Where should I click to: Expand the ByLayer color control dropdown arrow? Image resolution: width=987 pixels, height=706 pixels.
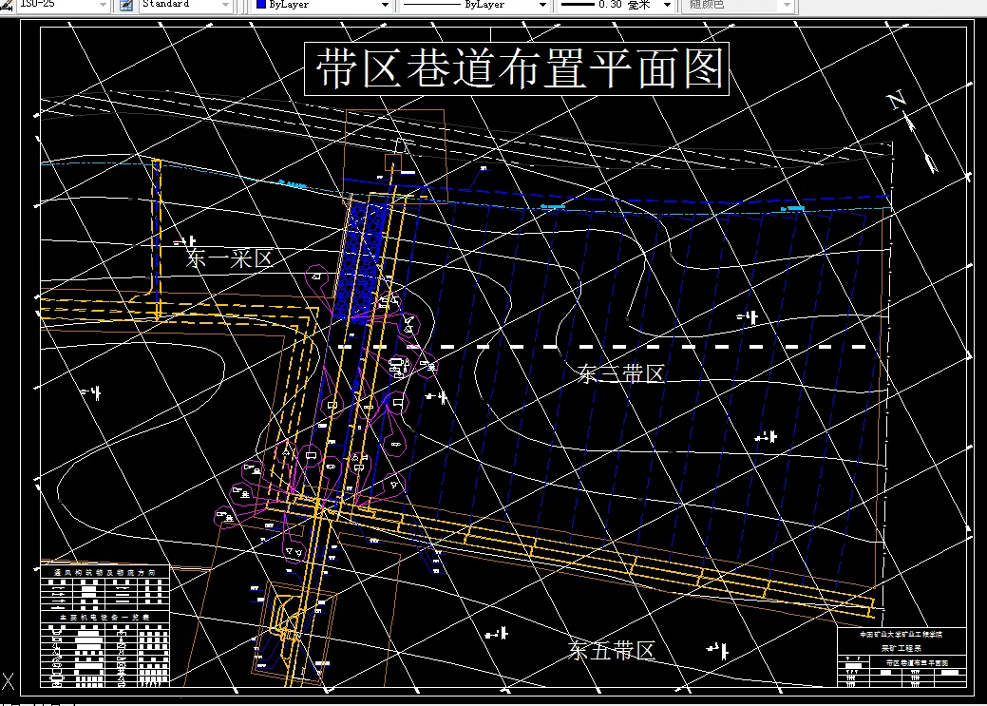tap(385, 5)
